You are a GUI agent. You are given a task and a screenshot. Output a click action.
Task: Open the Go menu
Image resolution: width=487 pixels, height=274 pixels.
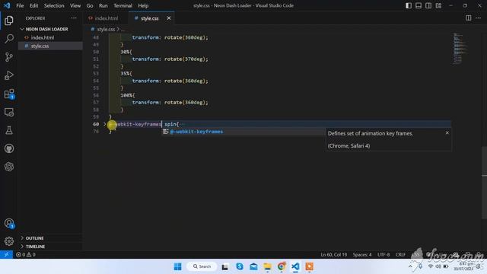coord(90,5)
